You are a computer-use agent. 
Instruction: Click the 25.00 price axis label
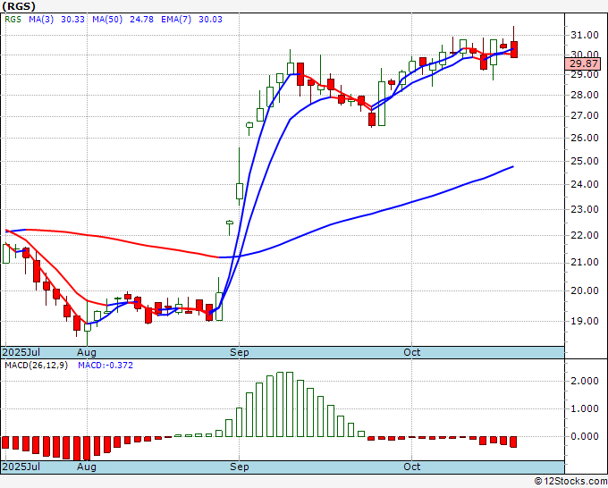tap(585, 161)
